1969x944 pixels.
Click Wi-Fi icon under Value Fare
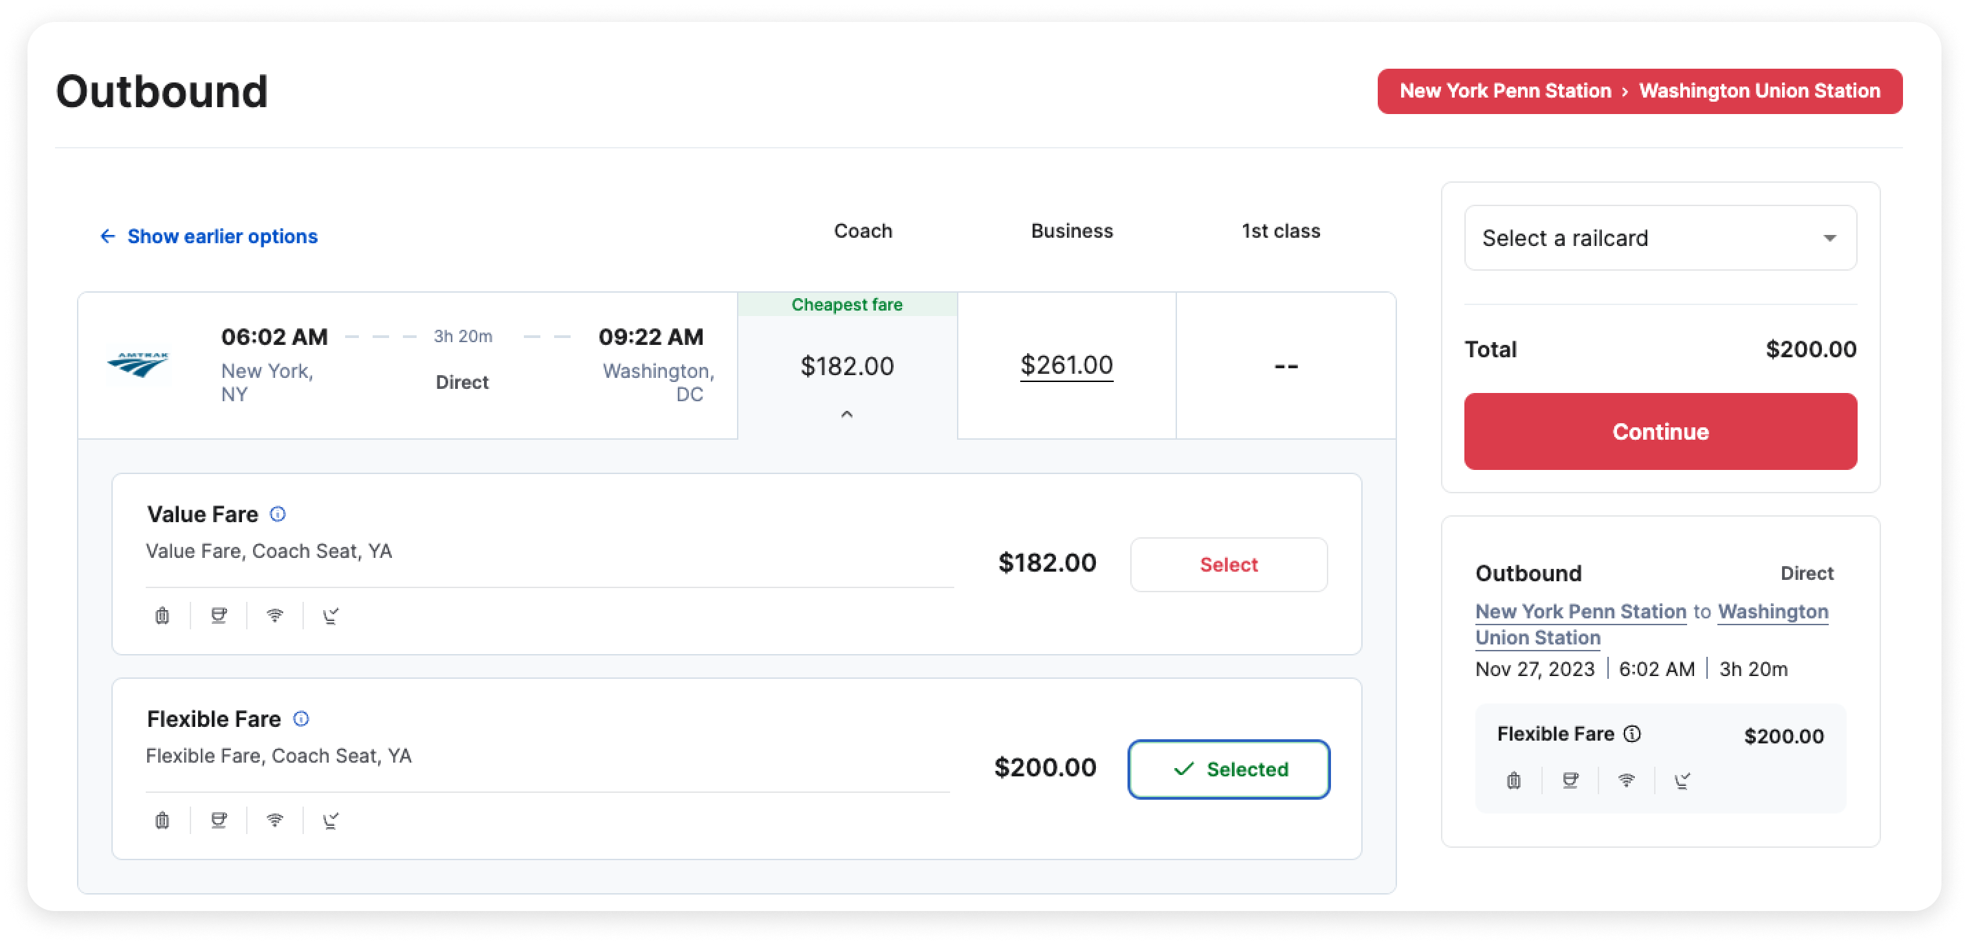274,615
